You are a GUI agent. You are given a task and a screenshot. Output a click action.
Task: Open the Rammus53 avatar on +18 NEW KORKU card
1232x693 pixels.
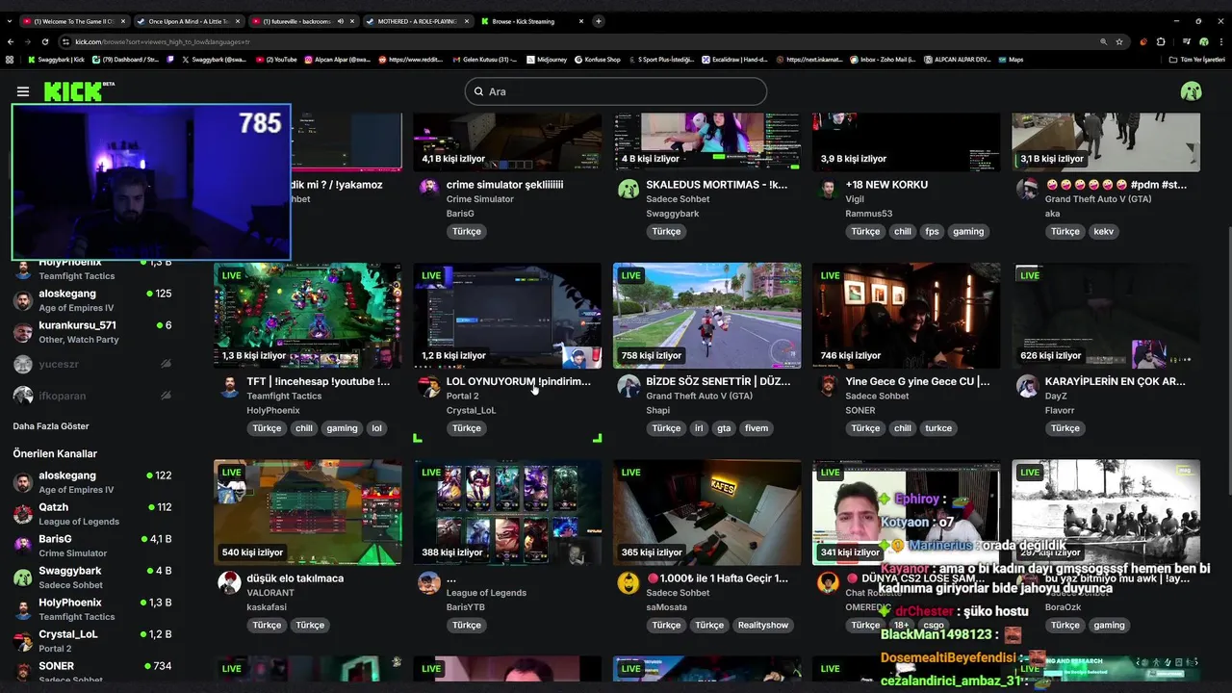828,189
